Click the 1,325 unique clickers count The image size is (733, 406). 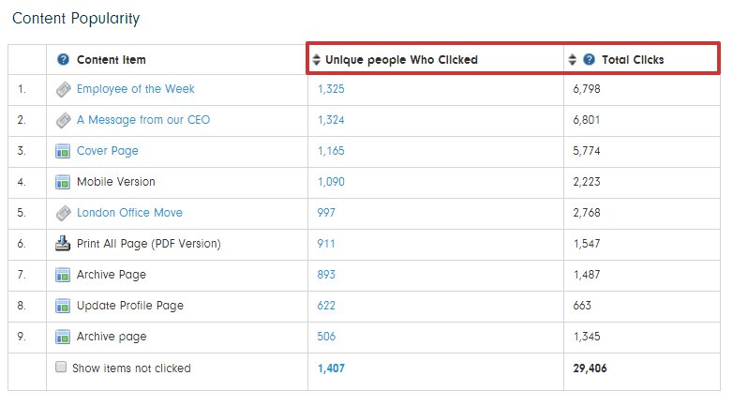point(331,89)
